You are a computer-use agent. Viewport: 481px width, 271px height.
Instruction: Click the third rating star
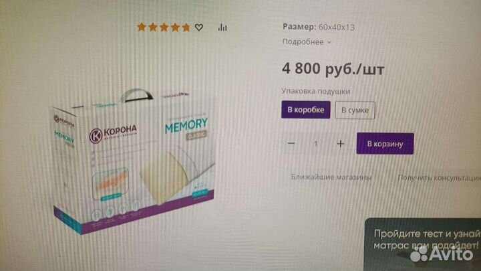(164, 27)
